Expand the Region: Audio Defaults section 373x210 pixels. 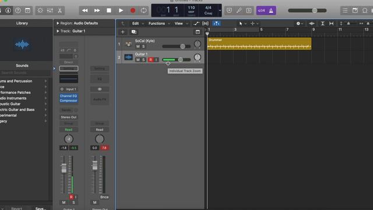(58, 23)
